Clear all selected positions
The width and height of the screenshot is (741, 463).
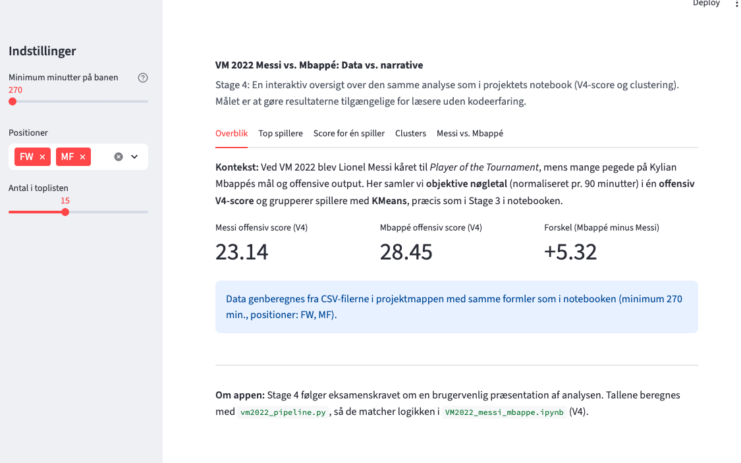(119, 157)
